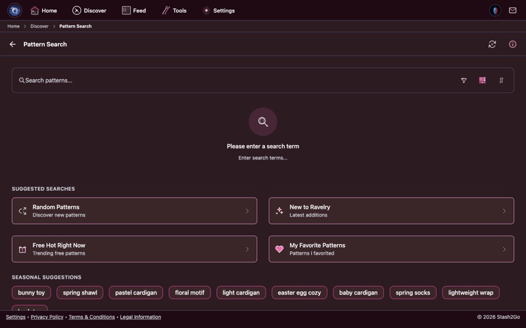526x328 pixels.
Task: Open the Privacy Policy link
Action: tap(47, 317)
